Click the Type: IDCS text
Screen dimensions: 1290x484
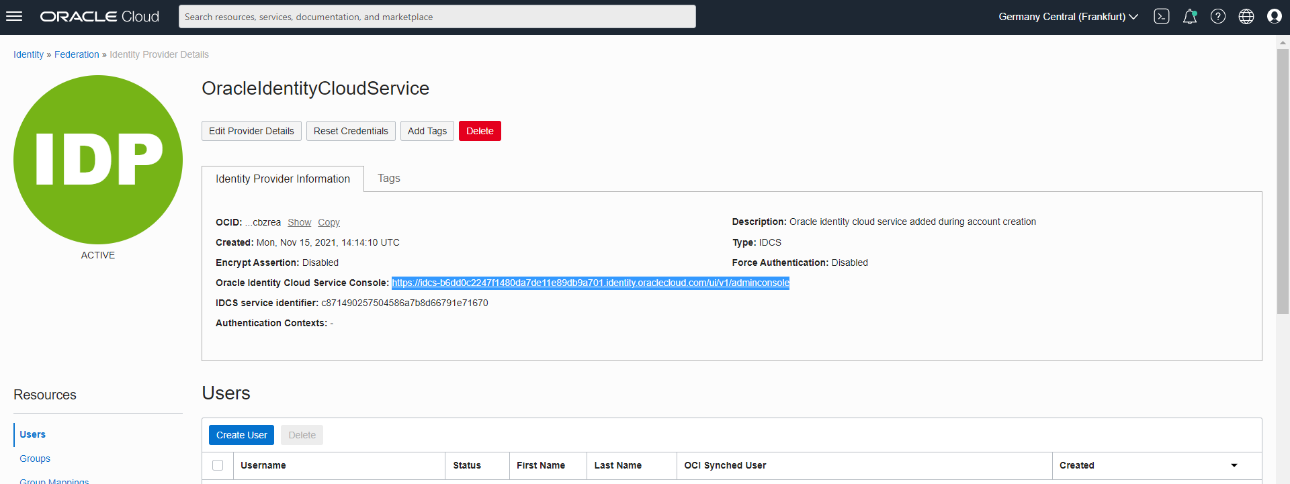click(x=757, y=242)
